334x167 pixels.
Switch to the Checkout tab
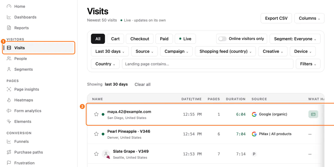pos(140,39)
